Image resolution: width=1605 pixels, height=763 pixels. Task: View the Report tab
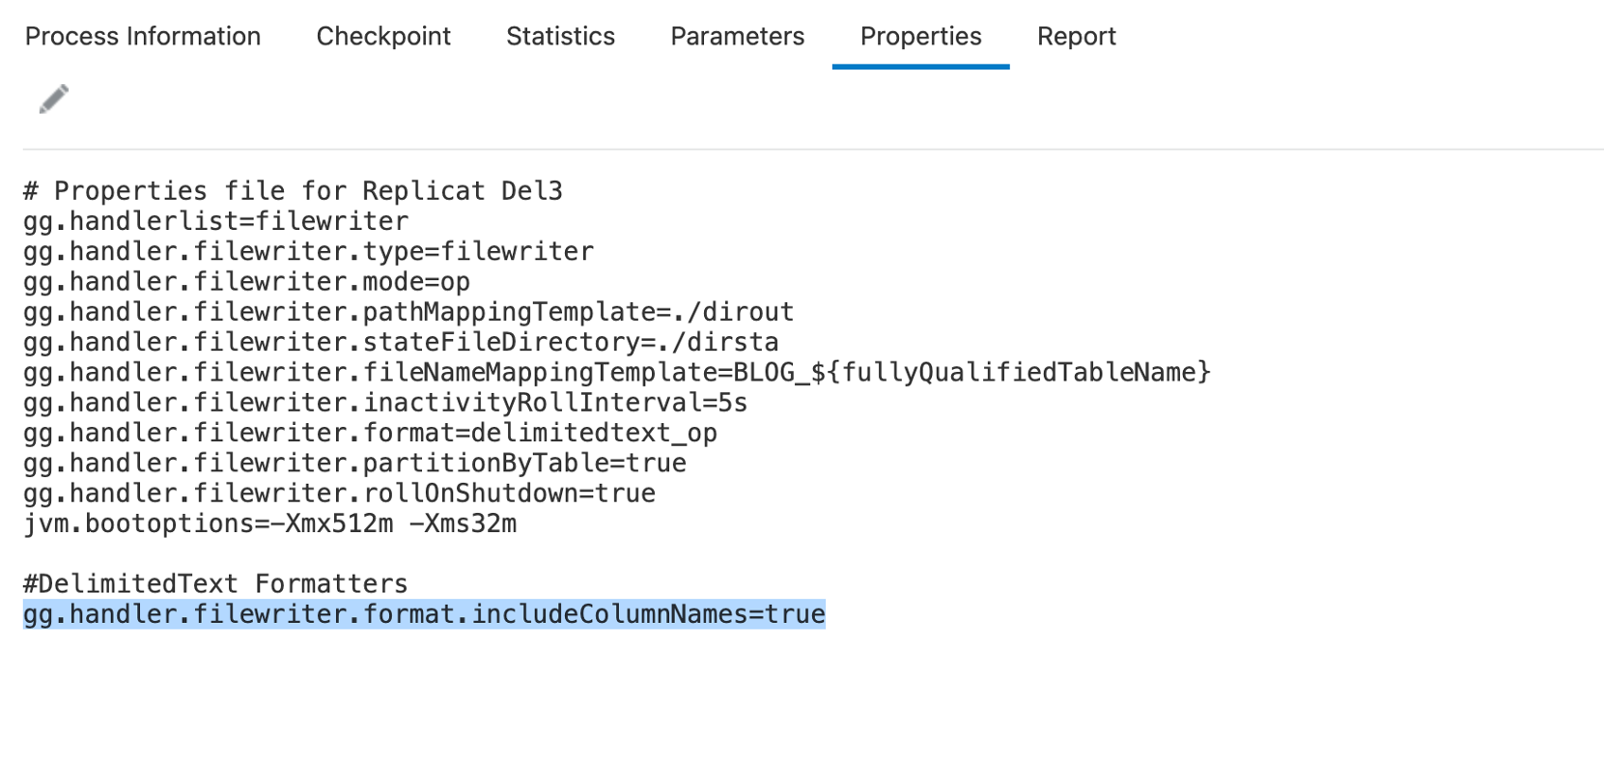tap(1076, 37)
